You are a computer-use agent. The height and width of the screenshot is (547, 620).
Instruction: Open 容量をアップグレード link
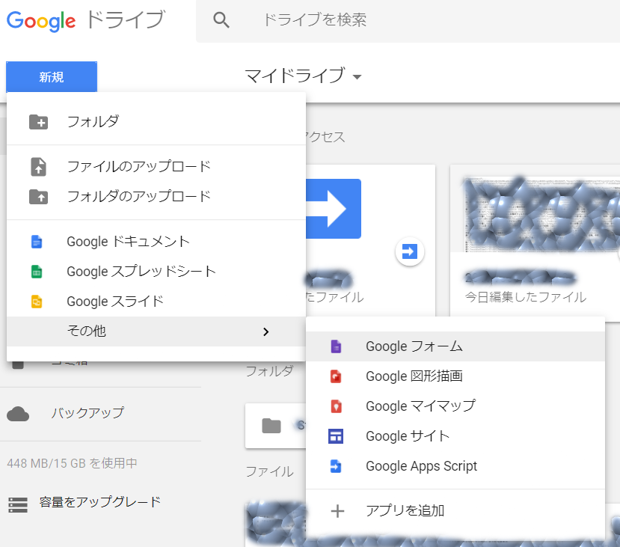coord(100,502)
